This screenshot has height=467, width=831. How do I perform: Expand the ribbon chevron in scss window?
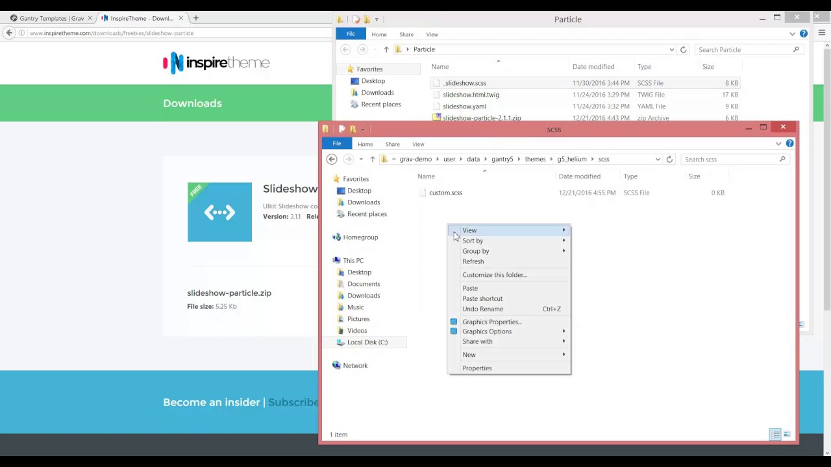pyautogui.click(x=778, y=143)
